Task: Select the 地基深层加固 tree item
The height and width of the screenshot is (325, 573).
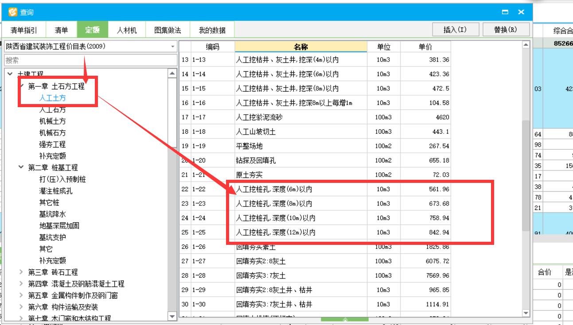Action: tap(59, 225)
